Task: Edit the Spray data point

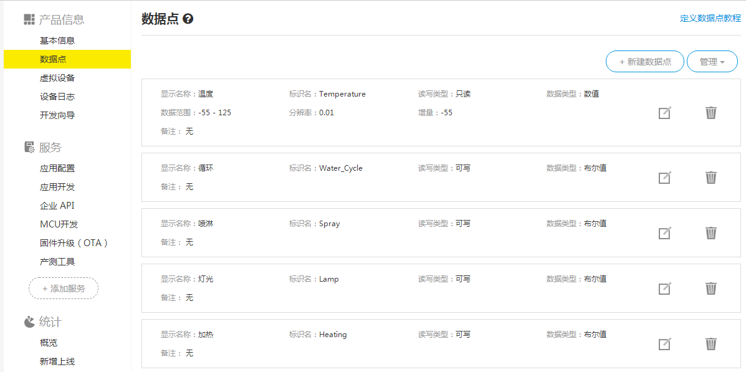Action: coord(664,233)
